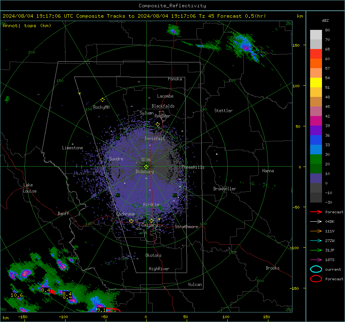The width and height of the screenshot is (345, 322).
Task: Click the Lacombe city label
Action: click(x=165, y=96)
